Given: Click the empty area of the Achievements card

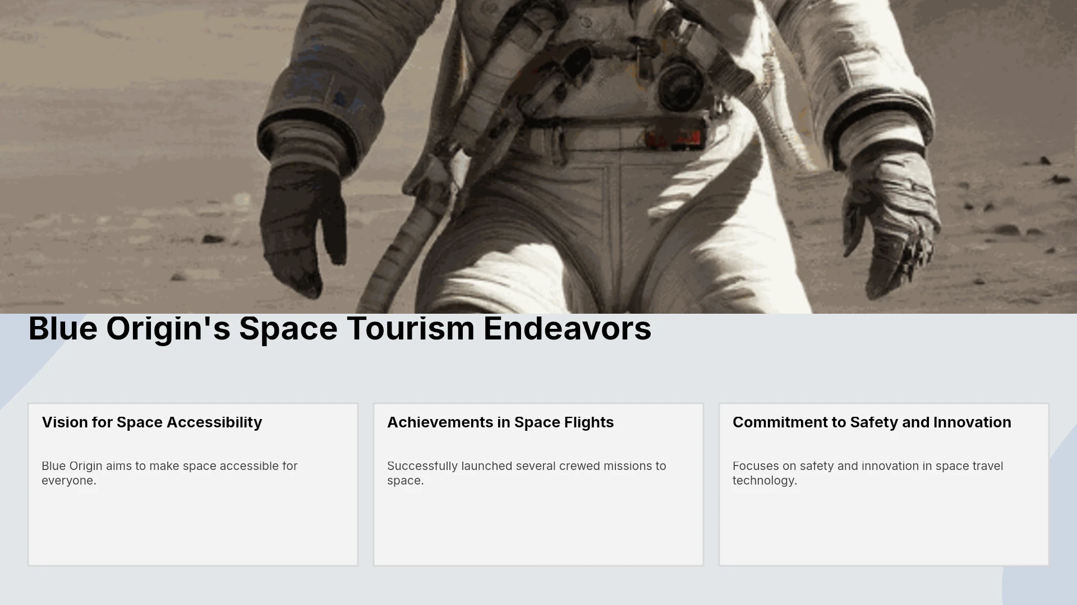Looking at the screenshot, I should 538,527.
